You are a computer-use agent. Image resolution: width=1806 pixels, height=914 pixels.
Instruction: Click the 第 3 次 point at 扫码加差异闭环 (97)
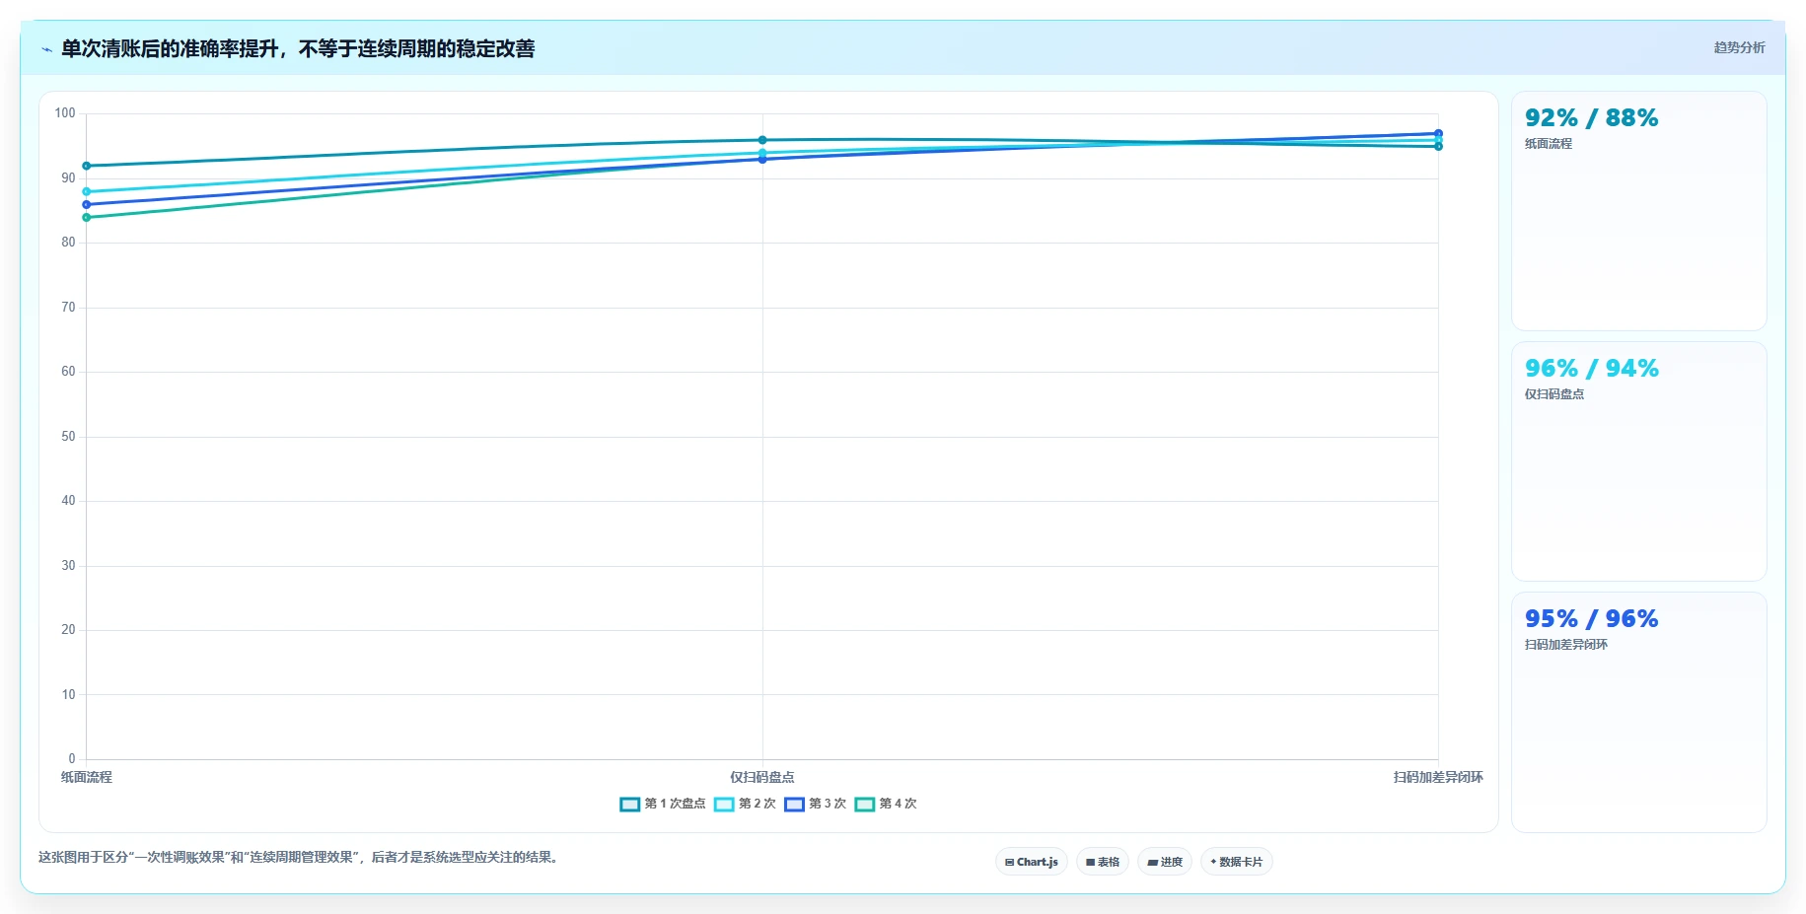[x=1438, y=133]
